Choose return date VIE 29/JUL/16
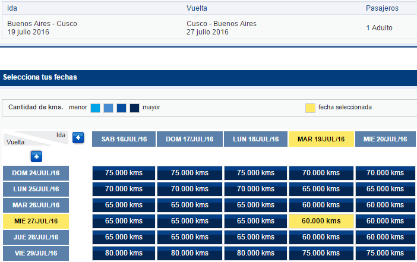Viewport: 417px width, 262px height. (36, 253)
